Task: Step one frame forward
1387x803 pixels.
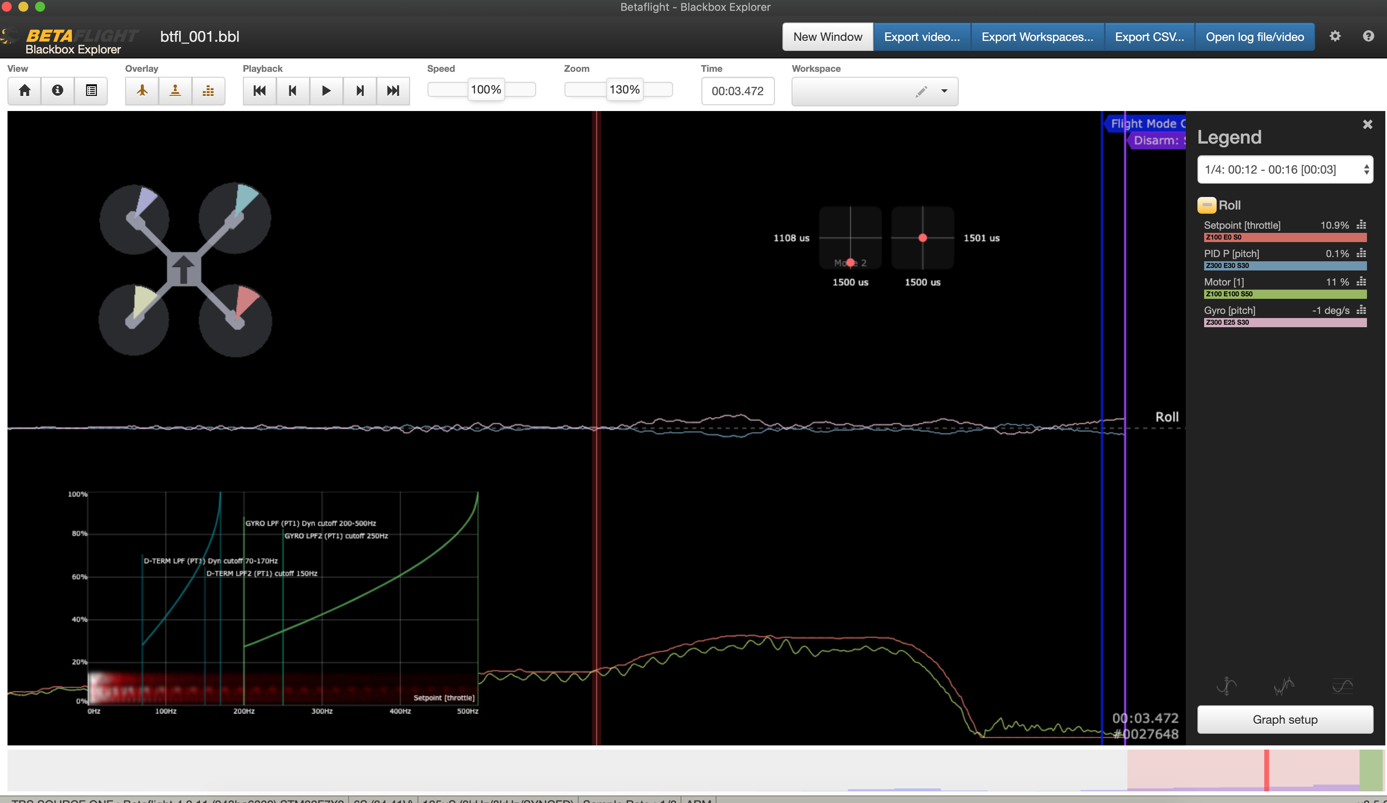Action: point(359,91)
